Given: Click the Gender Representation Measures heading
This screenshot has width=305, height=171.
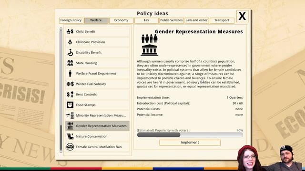Looking at the screenshot, I should pyautogui.click(x=199, y=32).
